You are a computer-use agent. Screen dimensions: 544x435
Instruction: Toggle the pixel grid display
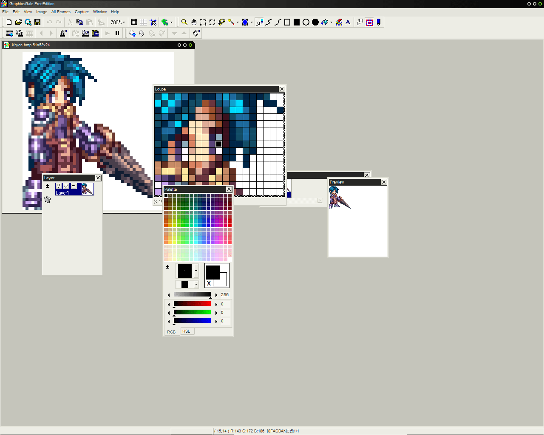tap(134, 22)
